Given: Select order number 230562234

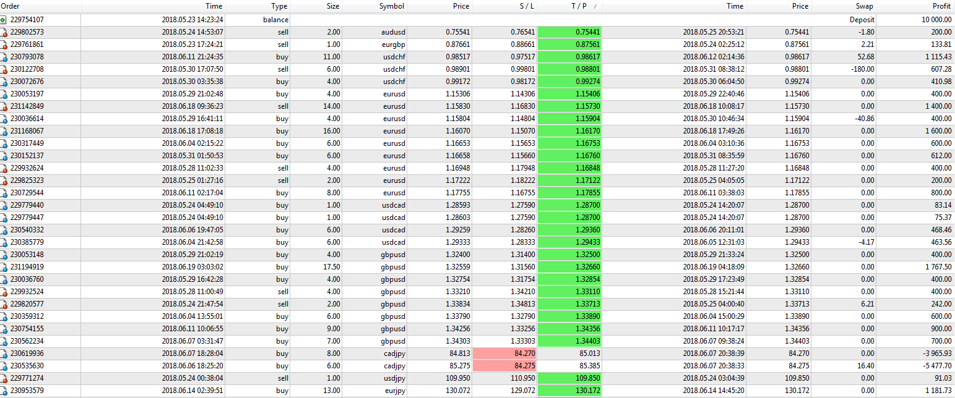Looking at the screenshot, I should tap(27, 341).
